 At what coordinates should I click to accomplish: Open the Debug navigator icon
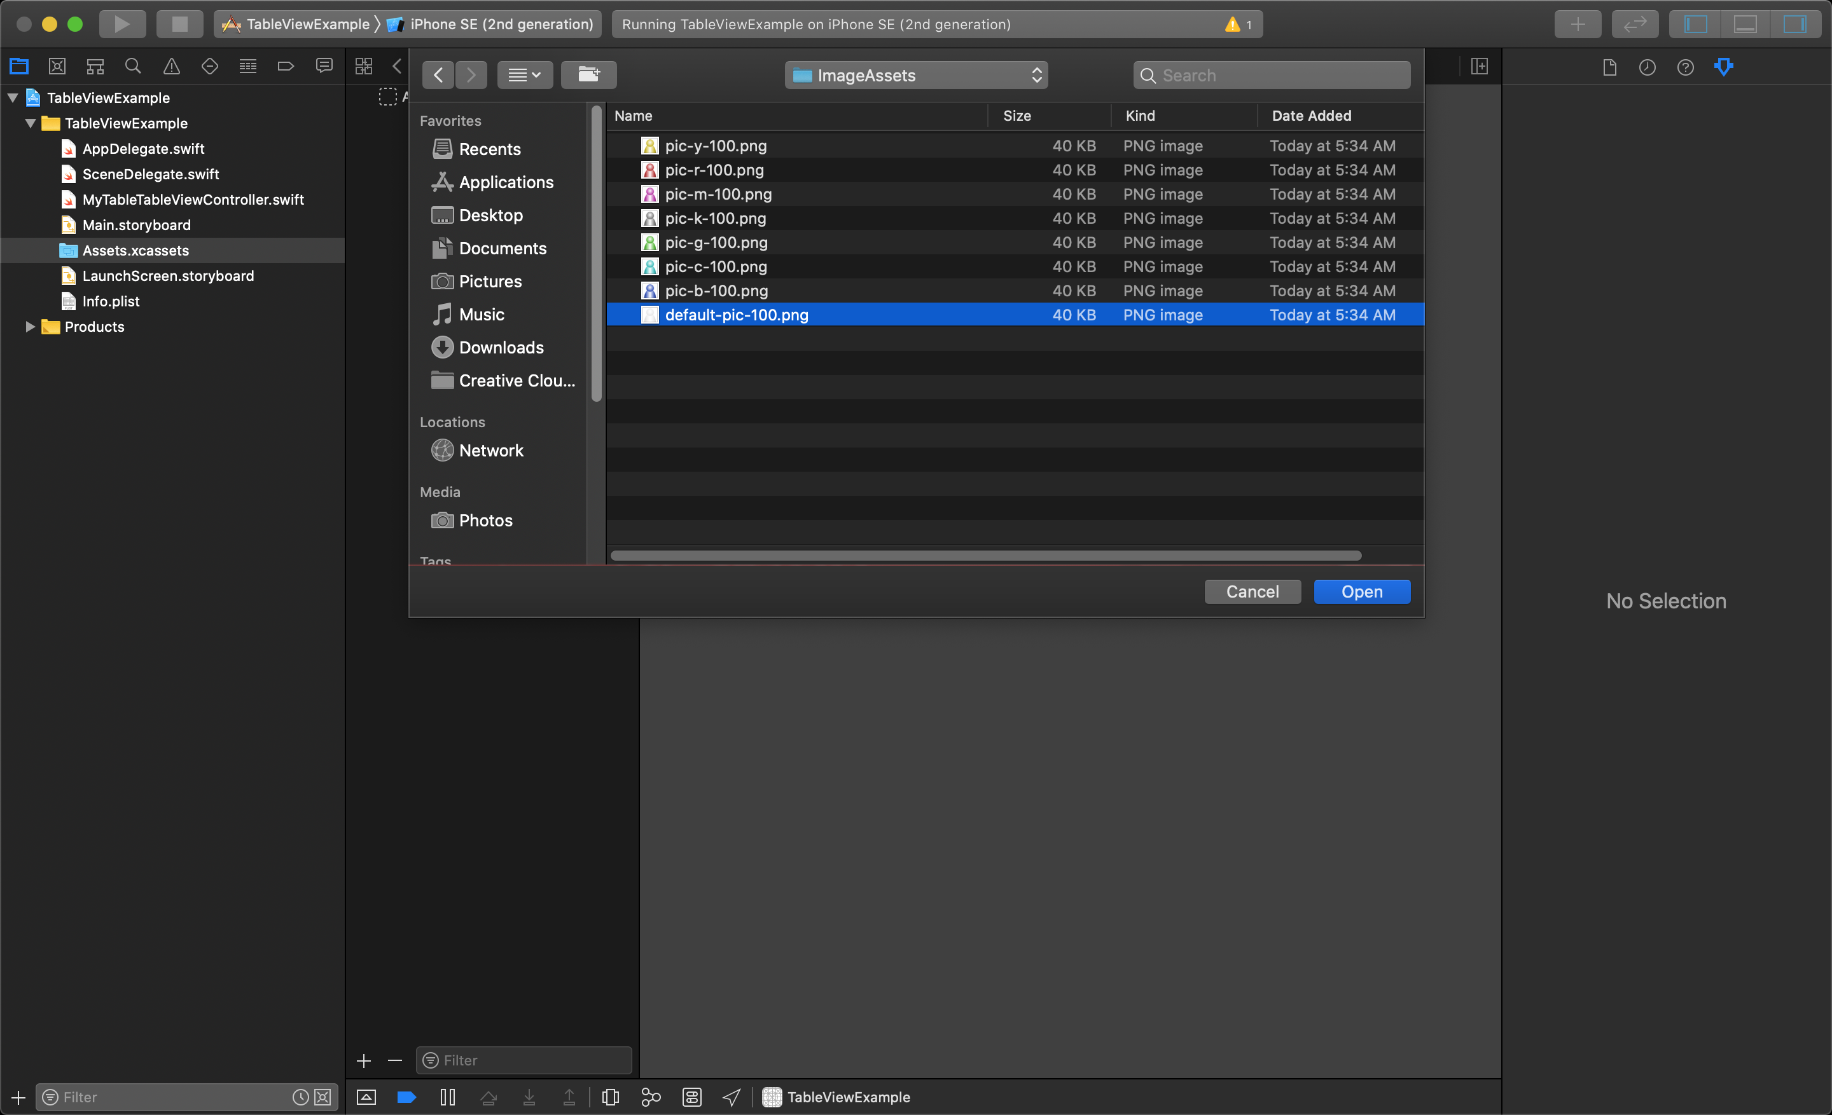(247, 67)
